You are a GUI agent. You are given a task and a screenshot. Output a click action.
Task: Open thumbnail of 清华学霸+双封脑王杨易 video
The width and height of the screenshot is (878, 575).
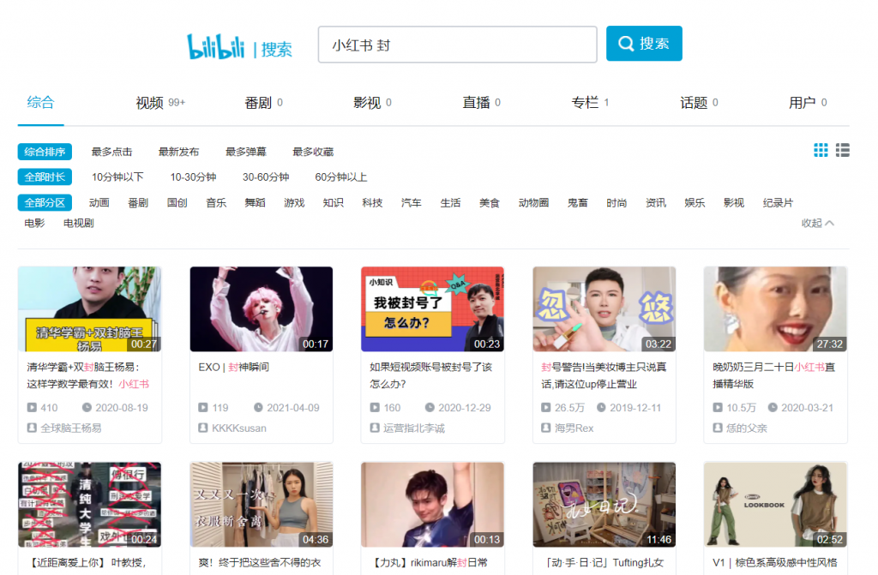(x=89, y=309)
